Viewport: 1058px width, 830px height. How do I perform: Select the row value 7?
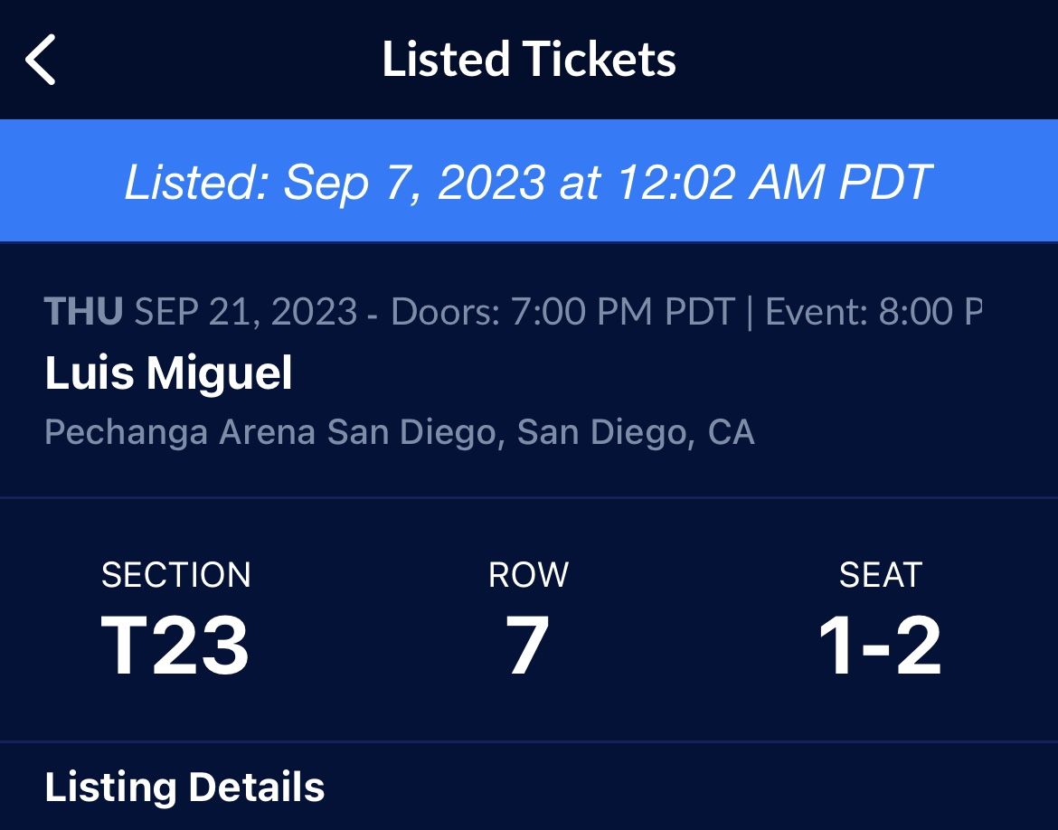(528, 646)
